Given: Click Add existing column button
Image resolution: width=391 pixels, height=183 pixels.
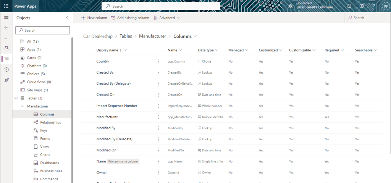Looking at the screenshot, I should [130, 18].
